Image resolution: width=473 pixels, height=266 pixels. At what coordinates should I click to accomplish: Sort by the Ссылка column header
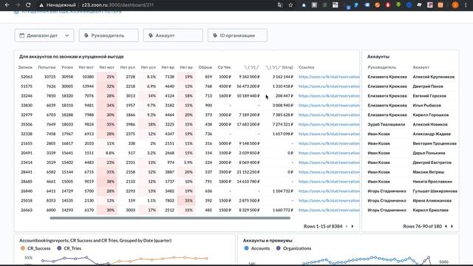(x=306, y=67)
